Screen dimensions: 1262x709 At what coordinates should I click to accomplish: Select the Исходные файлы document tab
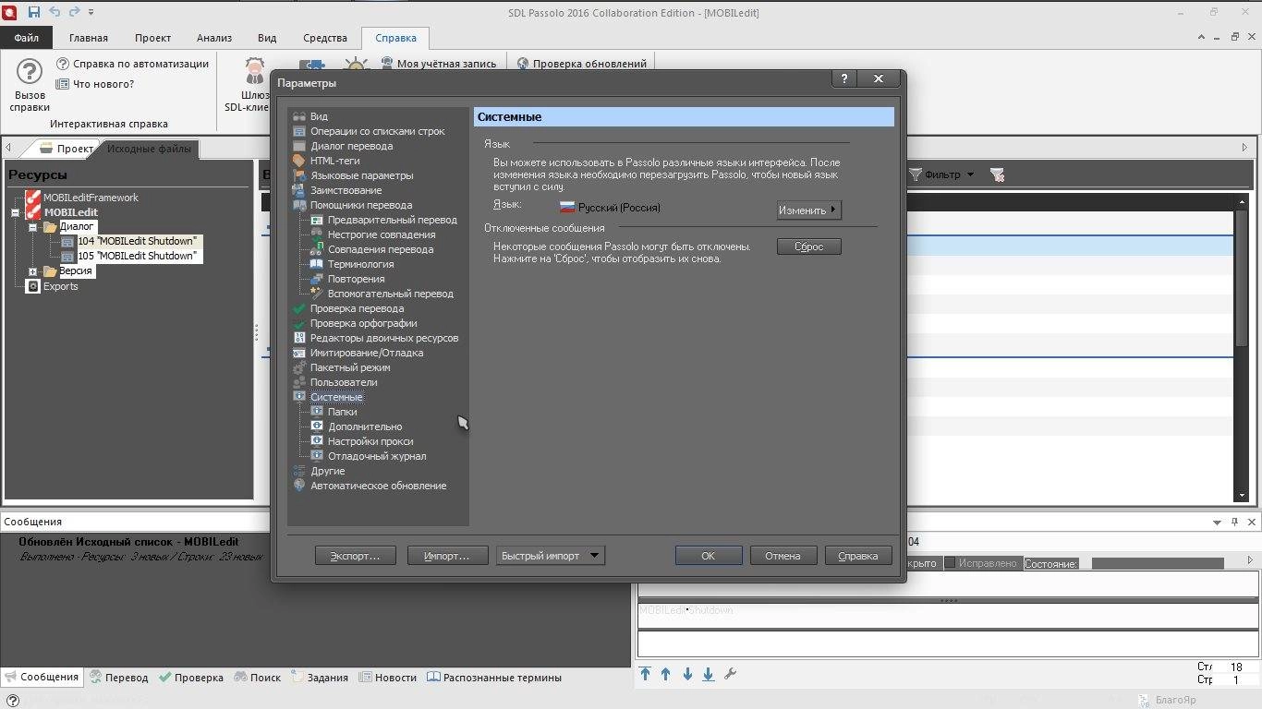[x=149, y=149]
